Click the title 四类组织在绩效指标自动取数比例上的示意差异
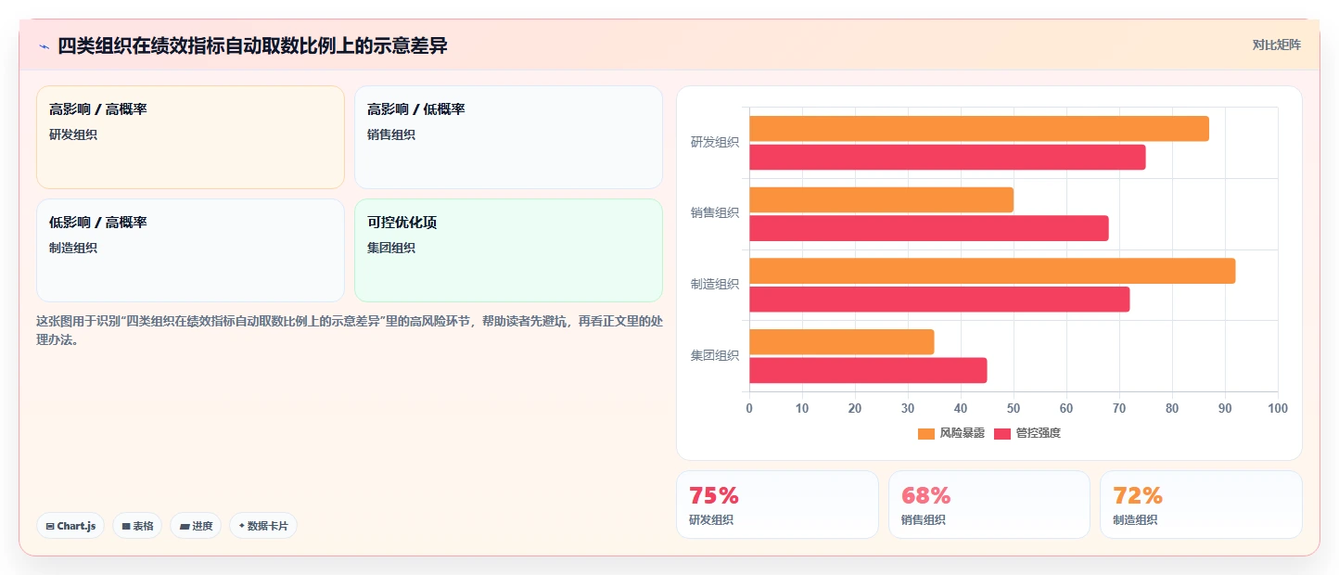The width and height of the screenshot is (1339, 575). tap(252, 46)
